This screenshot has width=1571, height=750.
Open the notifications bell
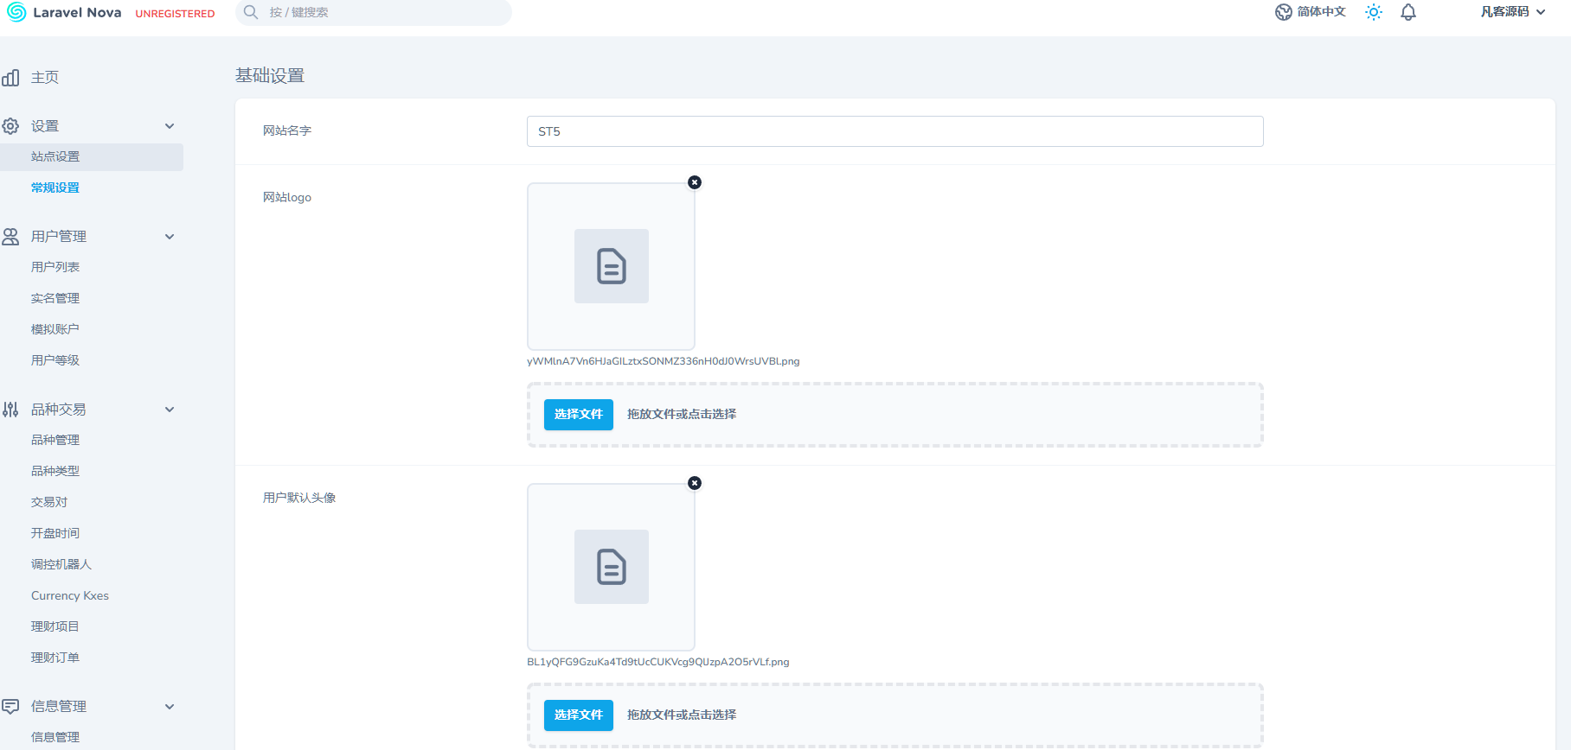tap(1408, 12)
